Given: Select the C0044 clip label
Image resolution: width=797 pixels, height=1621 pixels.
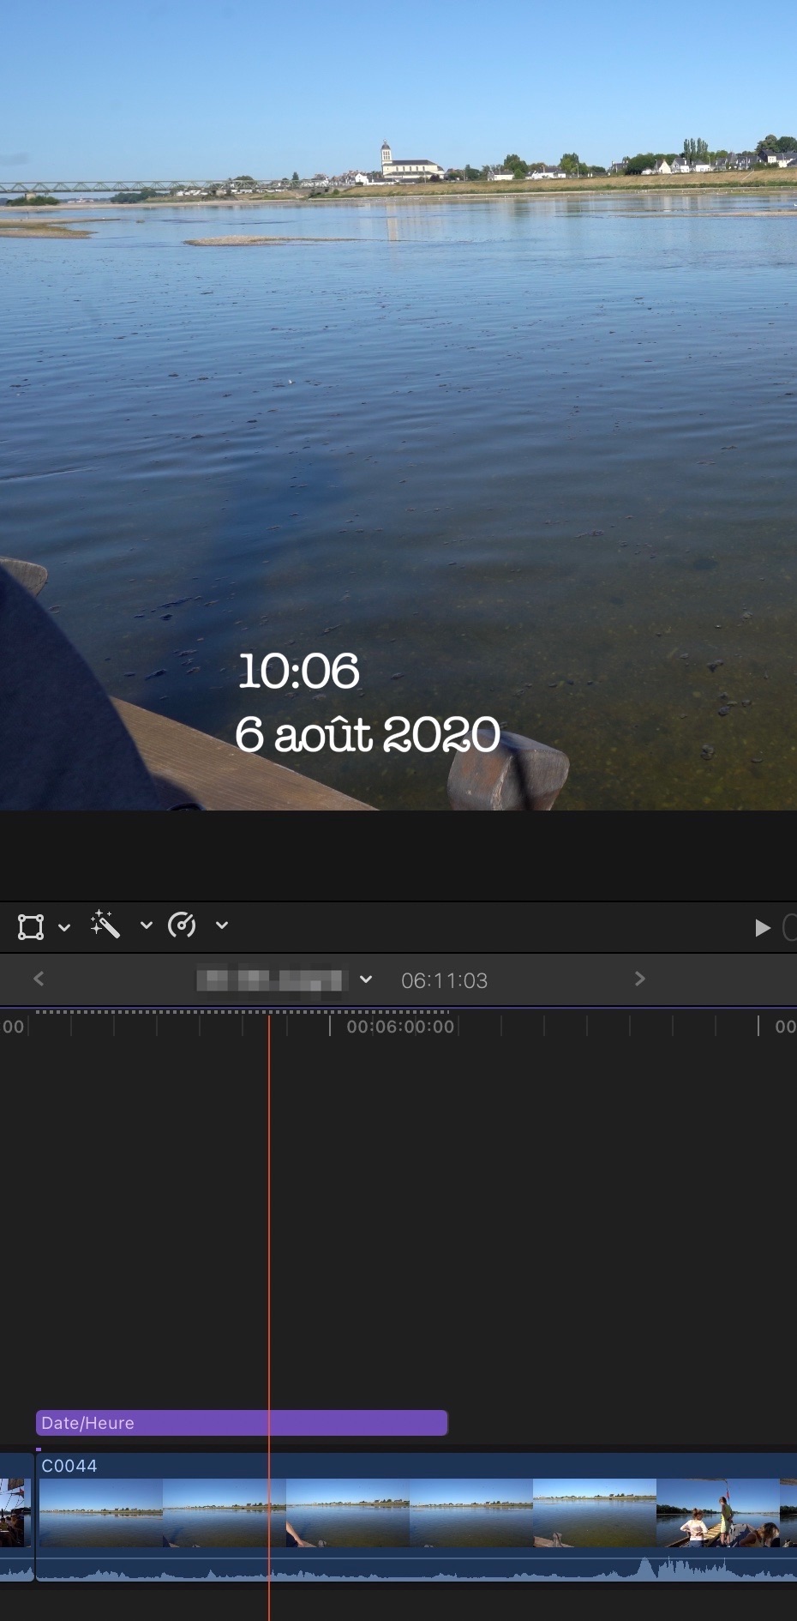Looking at the screenshot, I should pos(69,1466).
